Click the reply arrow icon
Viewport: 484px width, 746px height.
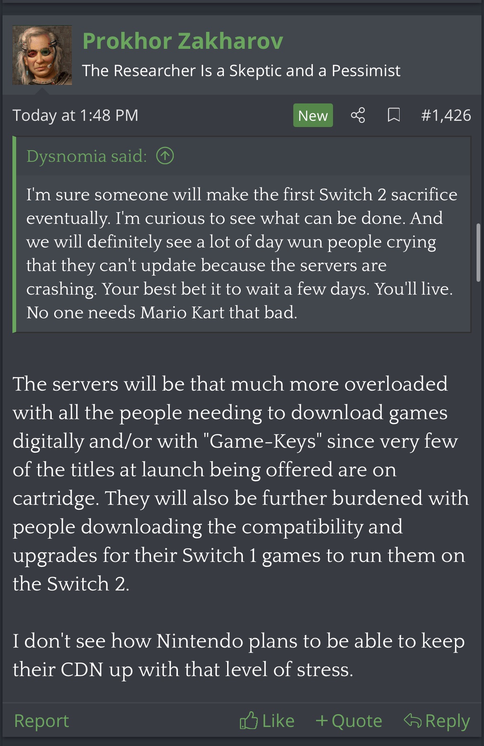(x=412, y=720)
